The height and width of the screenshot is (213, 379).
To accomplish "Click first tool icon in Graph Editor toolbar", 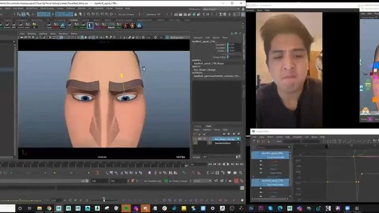I will point(254,141).
